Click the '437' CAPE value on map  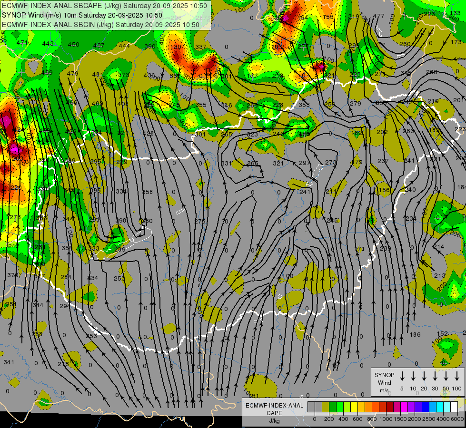[99, 46]
